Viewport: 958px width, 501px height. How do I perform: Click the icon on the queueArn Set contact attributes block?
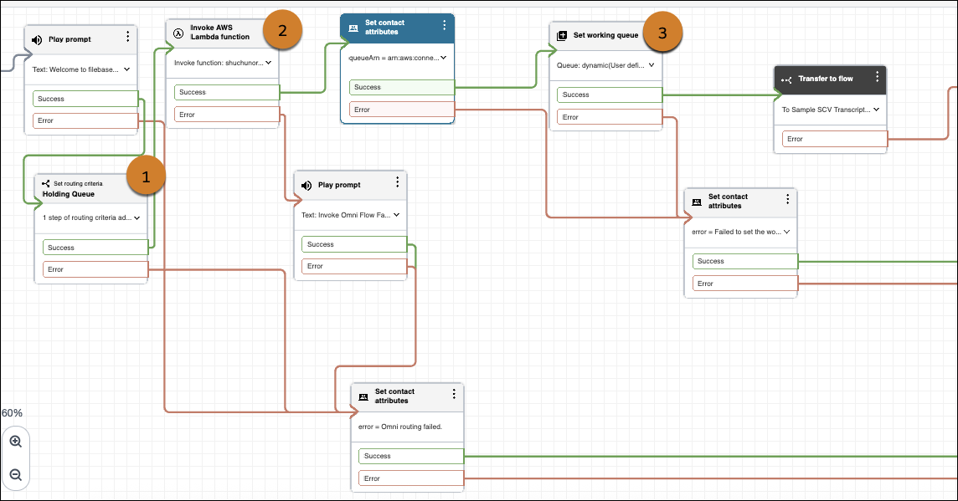[x=353, y=28]
